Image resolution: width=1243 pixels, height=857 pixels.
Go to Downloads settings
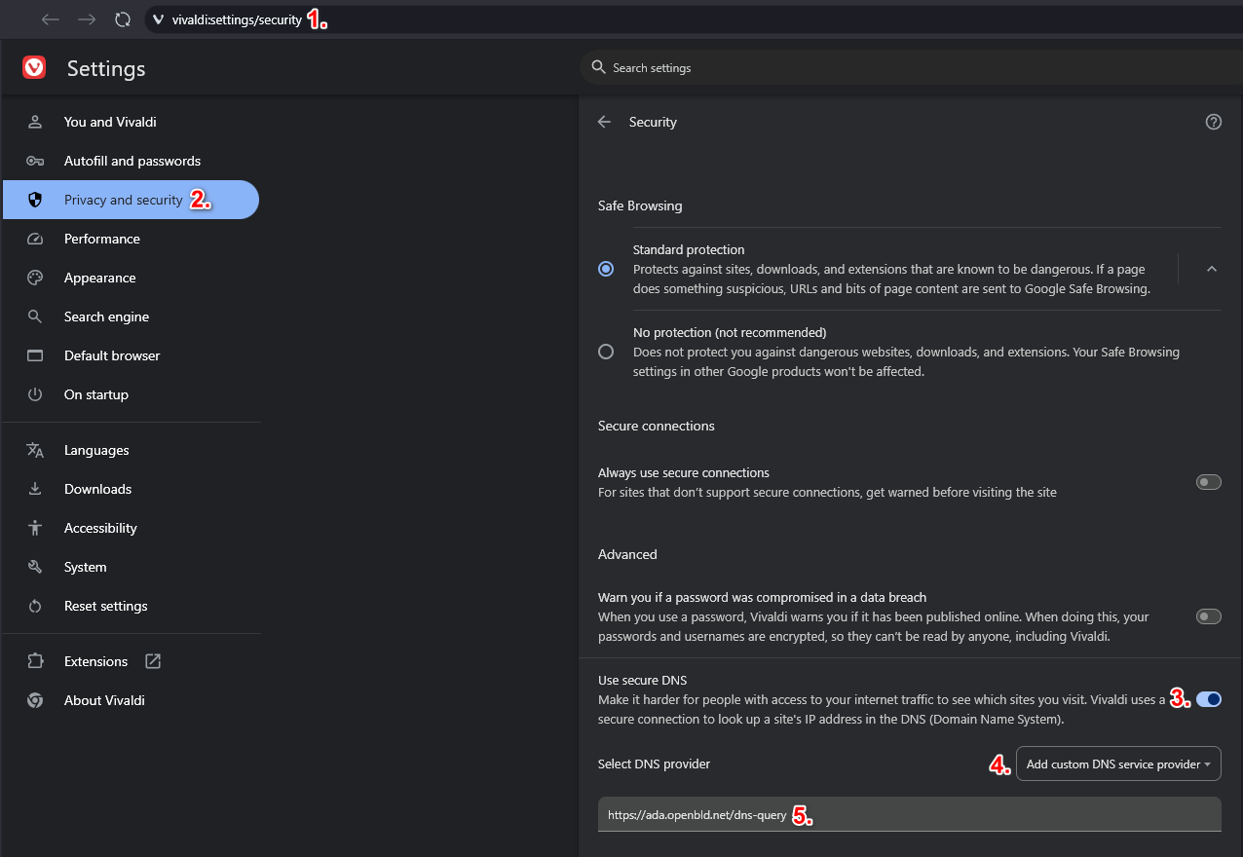pyautogui.click(x=97, y=489)
